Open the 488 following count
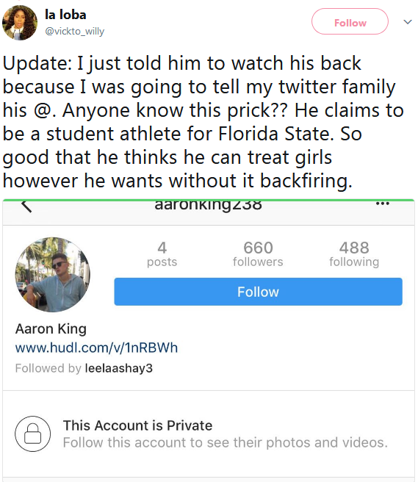418x482 pixels. click(354, 254)
